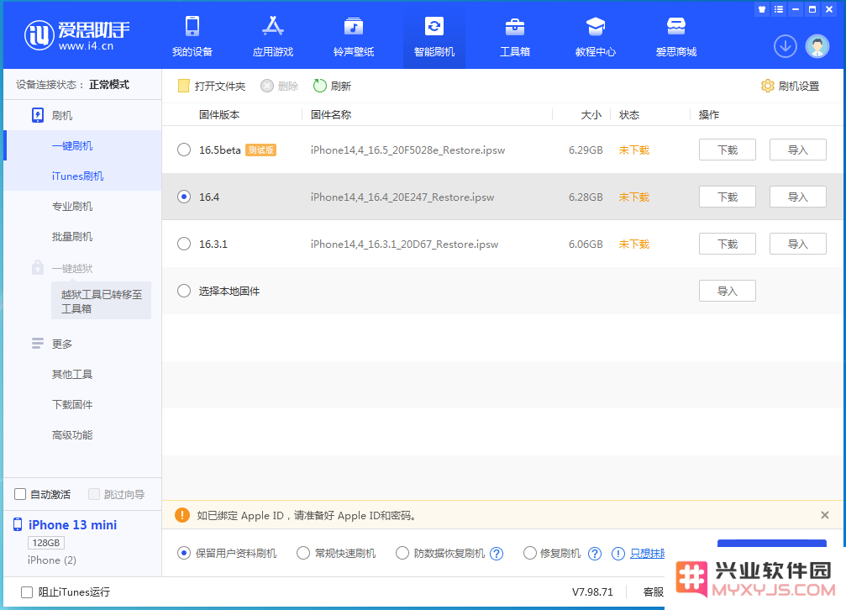Select the 16.5beta firmware radio button
This screenshot has width=846, height=610.
click(x=184, y=150)
